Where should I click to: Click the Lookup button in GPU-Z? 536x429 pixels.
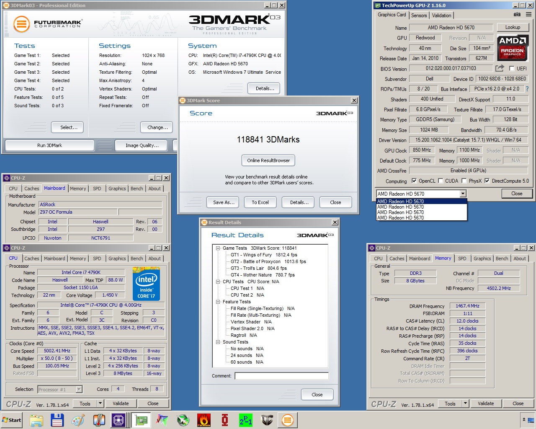pyautogui.click(x=513, y=27)
